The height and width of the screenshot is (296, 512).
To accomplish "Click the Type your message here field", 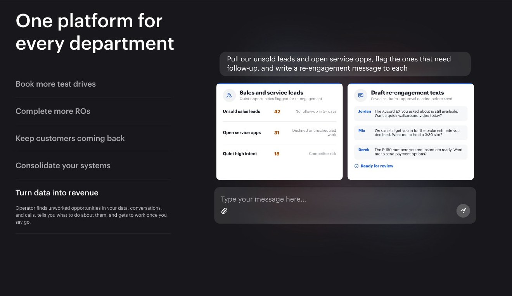I will point(345,205).
